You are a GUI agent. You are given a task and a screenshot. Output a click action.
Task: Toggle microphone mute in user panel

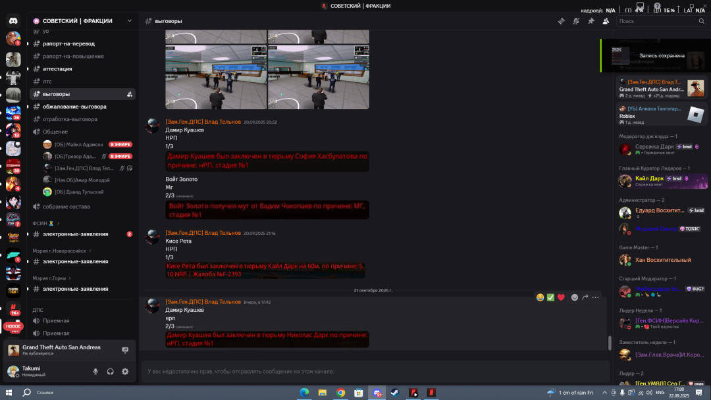point(95,372)
